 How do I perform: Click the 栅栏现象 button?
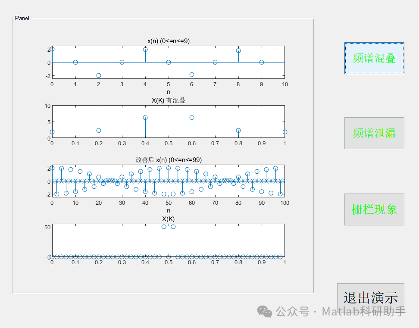374,209
